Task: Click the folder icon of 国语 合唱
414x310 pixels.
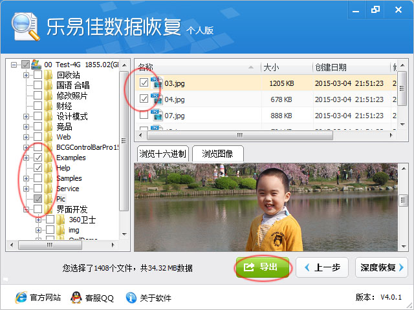Action: pos(49,85)
